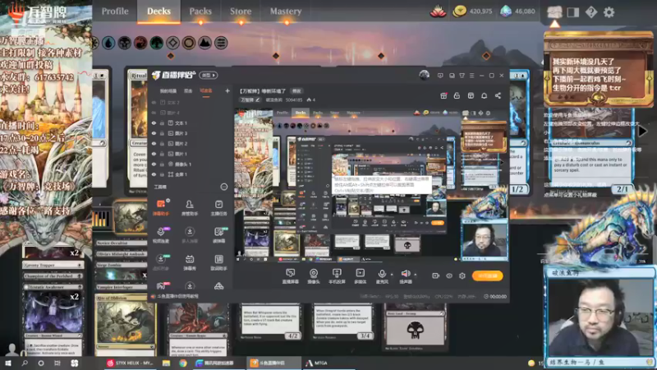Image resolution: width=657 pixels, height=370 pixels.
Task: Open MTGA help question mark icon
Action: point(591,12)
